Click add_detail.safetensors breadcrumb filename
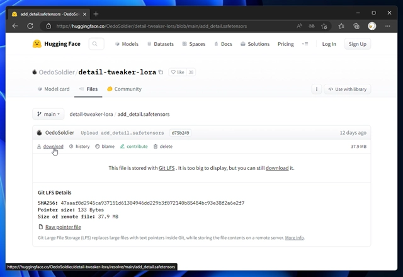This screenshot has width=403, height=277. 144,114
